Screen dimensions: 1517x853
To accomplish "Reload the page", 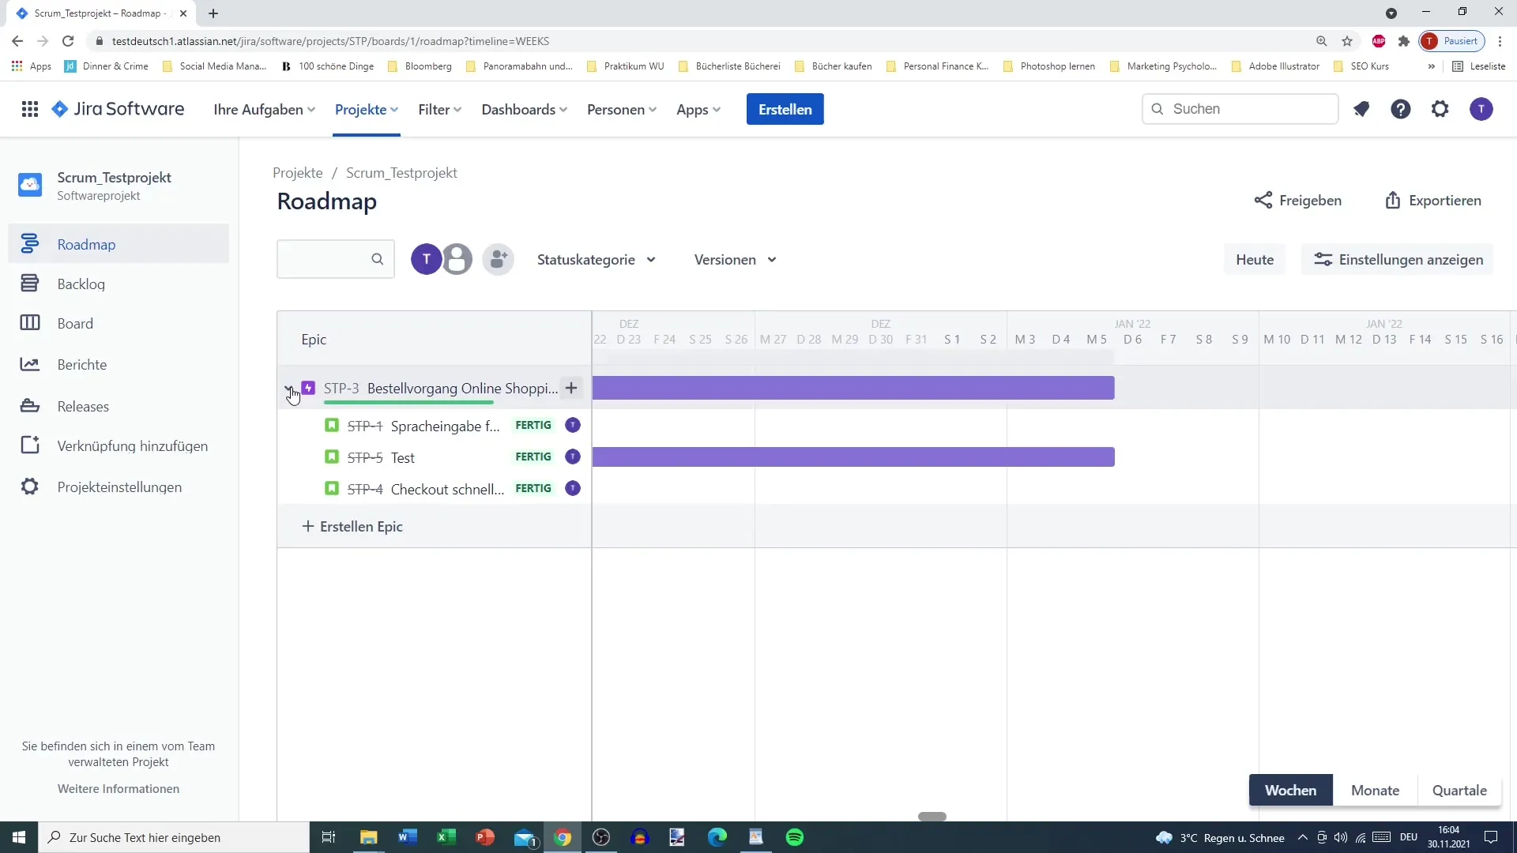I will (x=68, y=41).
